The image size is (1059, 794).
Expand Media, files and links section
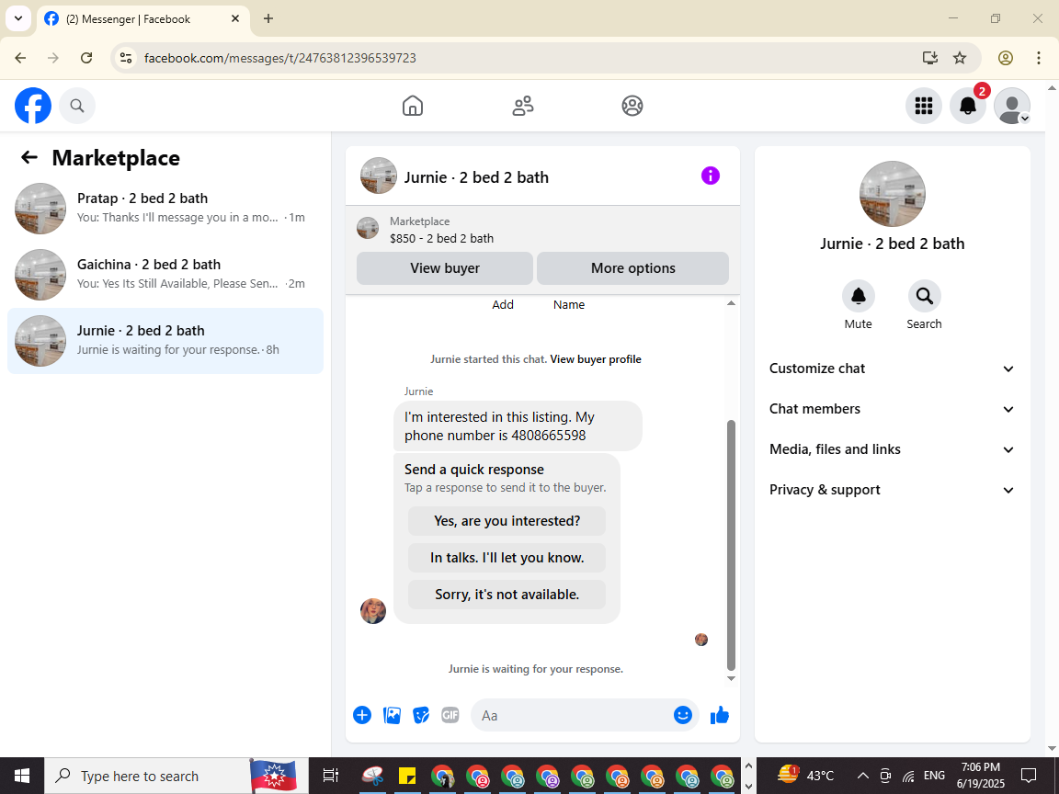(893, 449)
